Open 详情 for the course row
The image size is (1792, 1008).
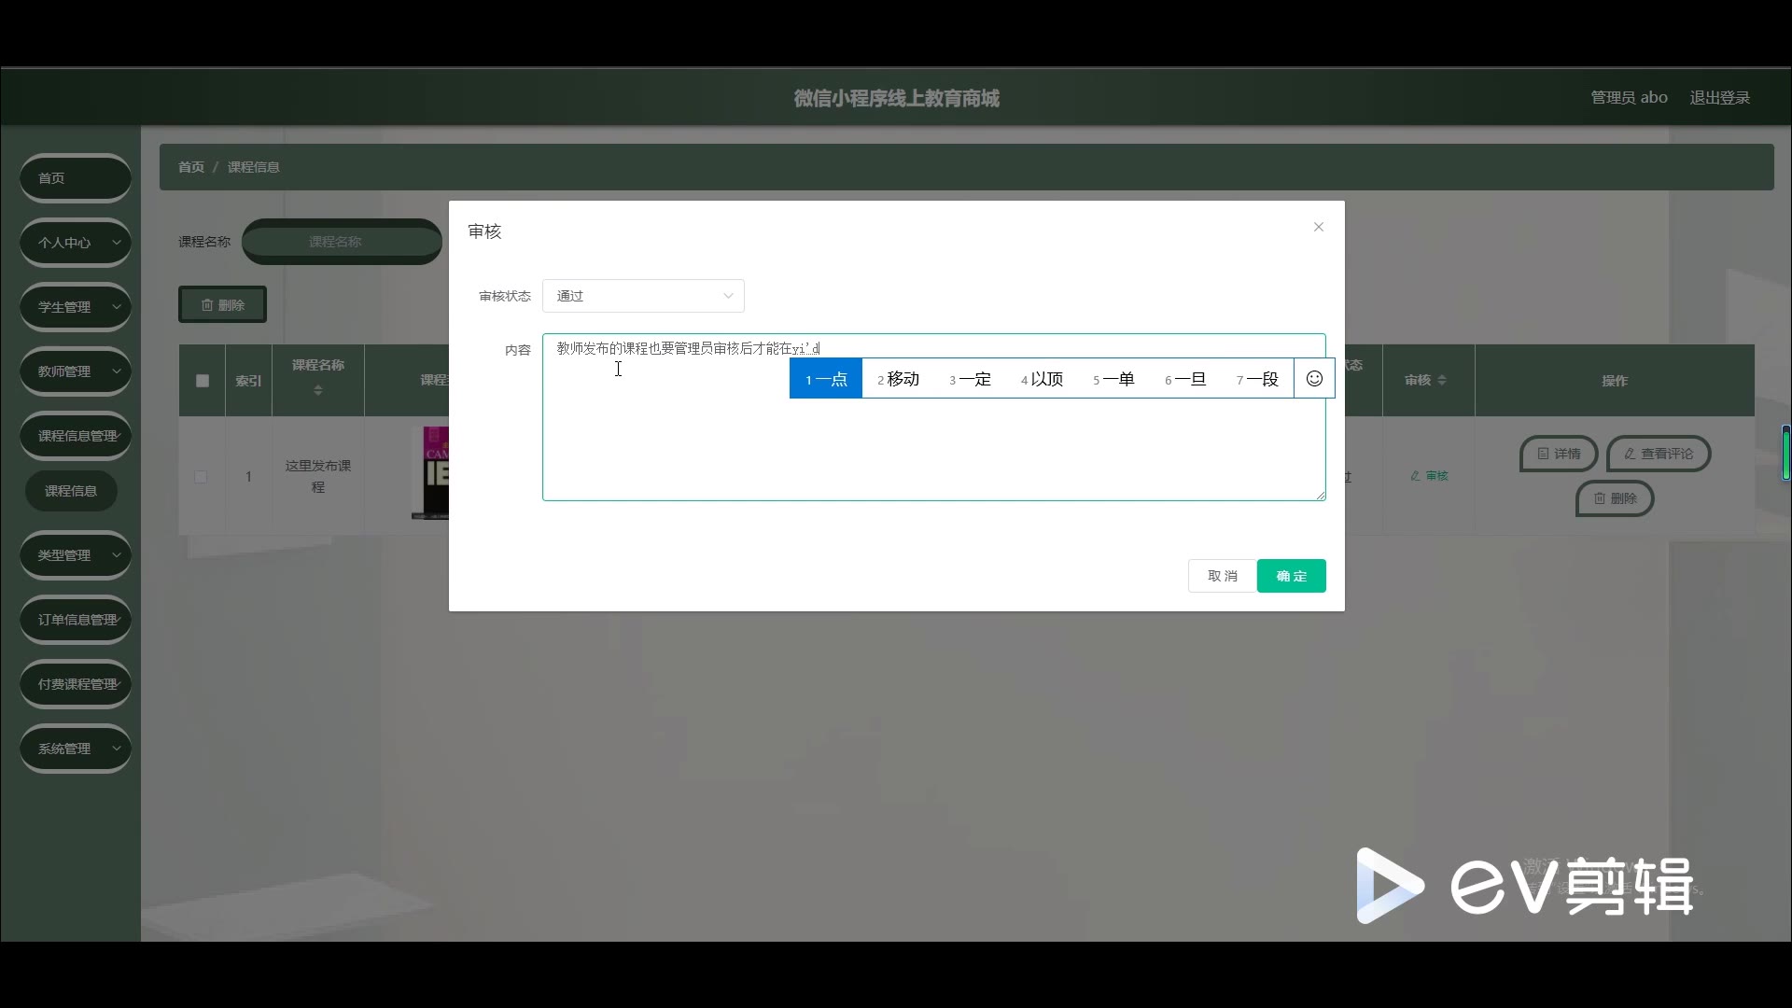[x=1559, y=454]
